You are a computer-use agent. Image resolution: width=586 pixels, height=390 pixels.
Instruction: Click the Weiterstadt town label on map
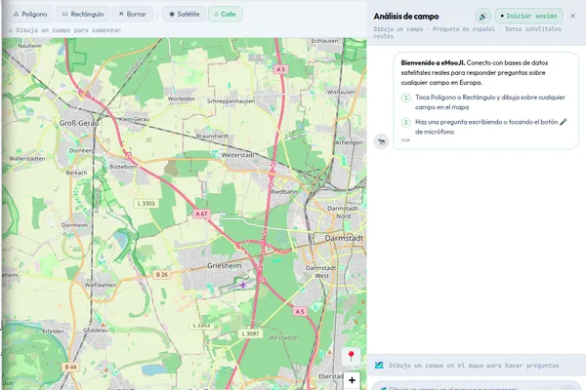[237, 155]
